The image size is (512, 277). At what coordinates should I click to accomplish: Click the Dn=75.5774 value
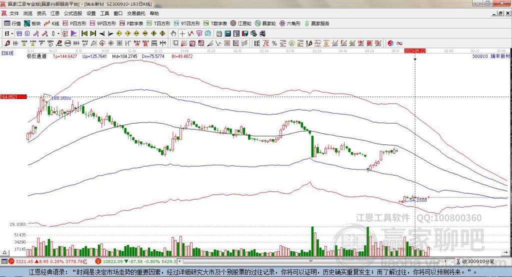[x=153, y=56]
